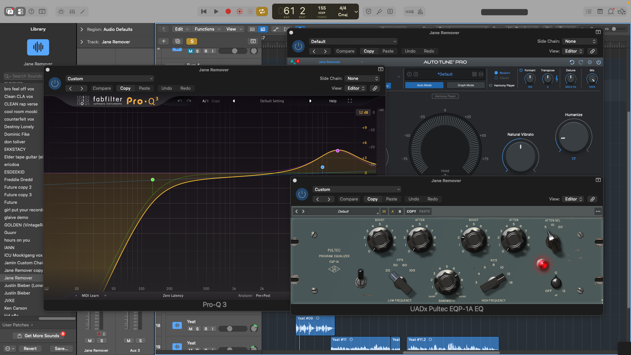Screen dimensions: 631x355
Task: Open the Tuner icon
Action: (x=379, y=12)
